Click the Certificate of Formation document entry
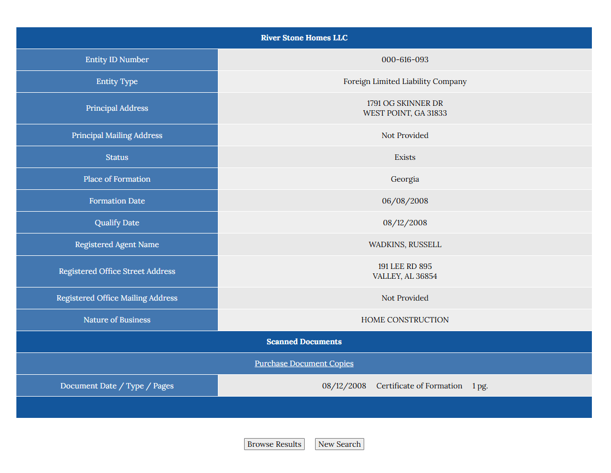Viewport: 611px width, 473px height. [x=419, y=386]
